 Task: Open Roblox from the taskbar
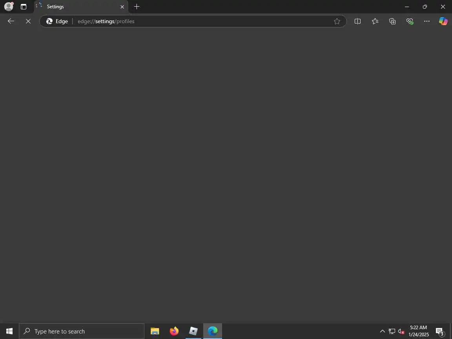[x=193, y=331]
